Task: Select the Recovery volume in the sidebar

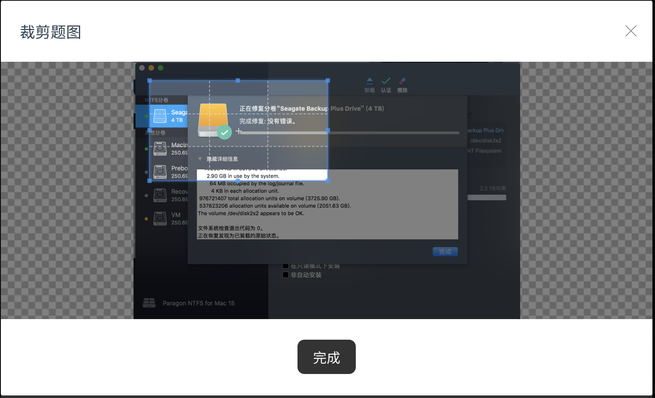Action: coord(171,195)
